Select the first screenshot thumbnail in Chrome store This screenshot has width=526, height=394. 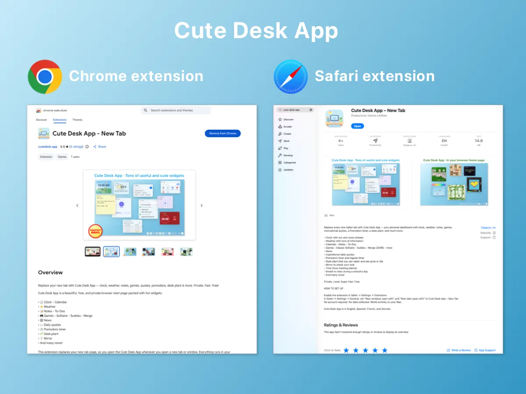92,252
